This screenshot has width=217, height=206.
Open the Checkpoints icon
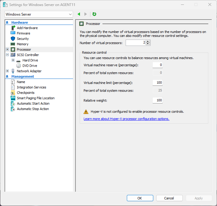tap(13, 93)
